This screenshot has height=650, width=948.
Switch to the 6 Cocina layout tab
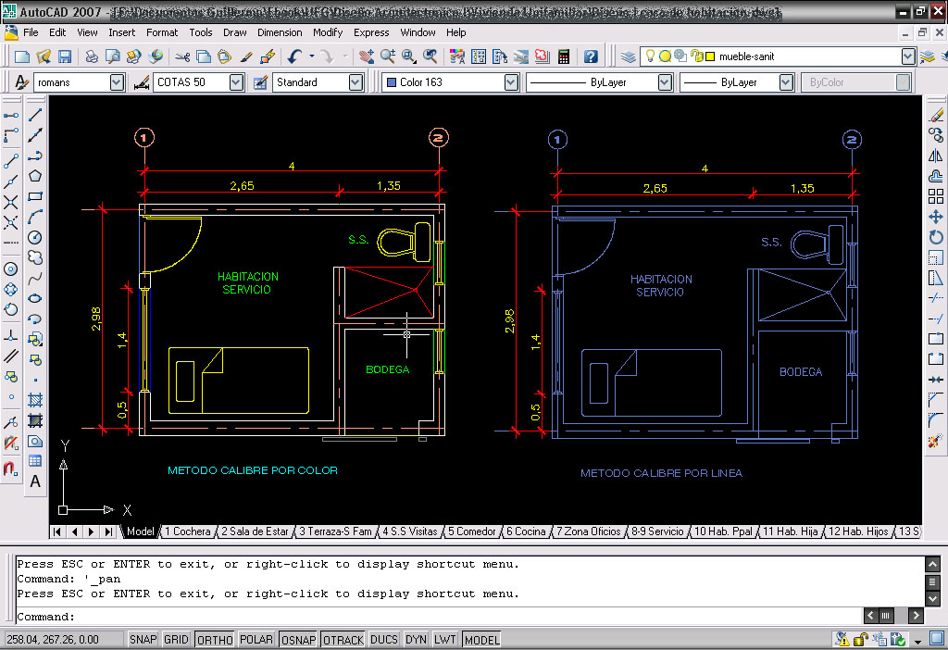coord(525,531)
